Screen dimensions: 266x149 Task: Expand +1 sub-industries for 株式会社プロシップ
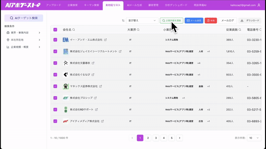tap(184, 98)
